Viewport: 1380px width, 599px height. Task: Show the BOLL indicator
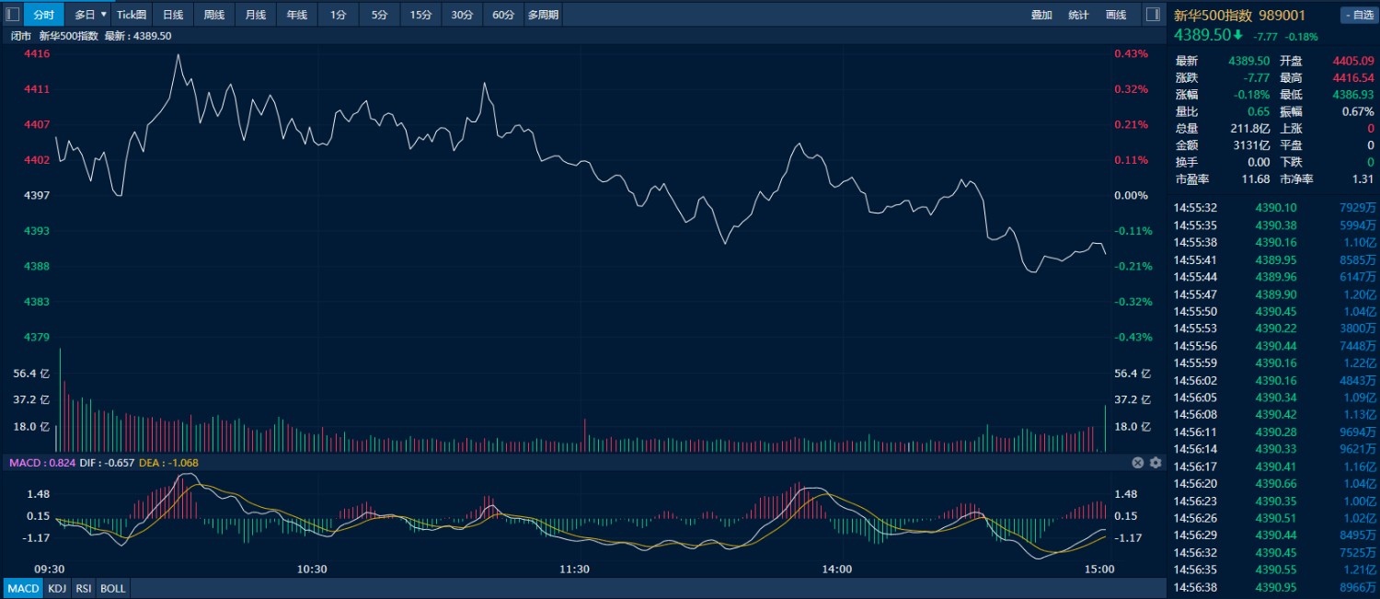[x=112, y=588]
